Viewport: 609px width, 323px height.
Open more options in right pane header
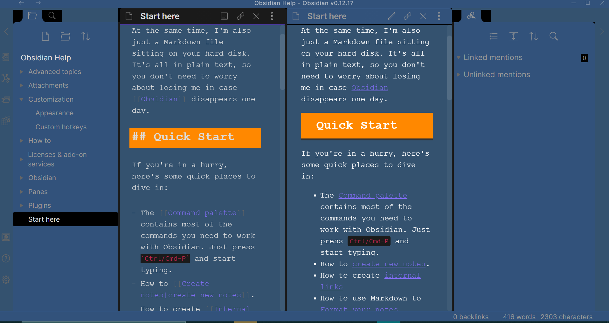coord(439,16)
